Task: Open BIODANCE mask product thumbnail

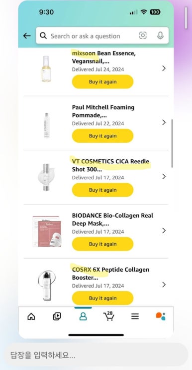Action: (x=47, y=231)
